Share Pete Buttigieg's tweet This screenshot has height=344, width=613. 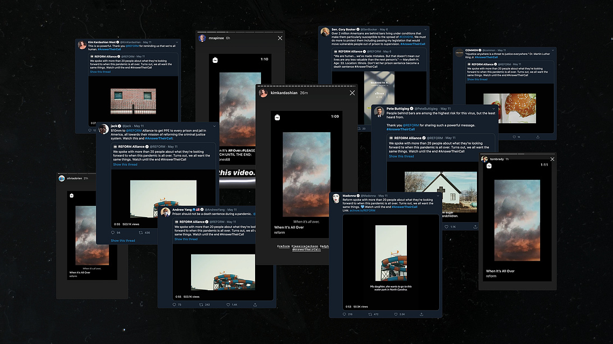475,226
